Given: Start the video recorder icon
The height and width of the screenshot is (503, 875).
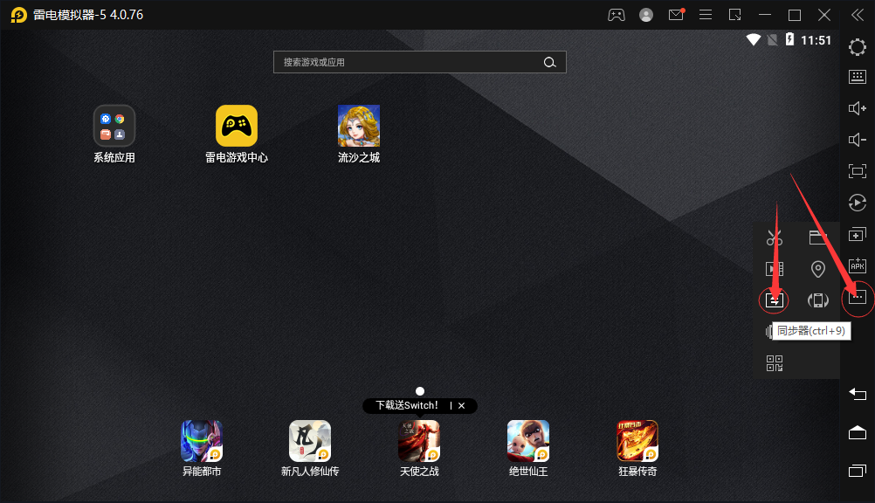Looking at the screenshot, I should (774, 269).
